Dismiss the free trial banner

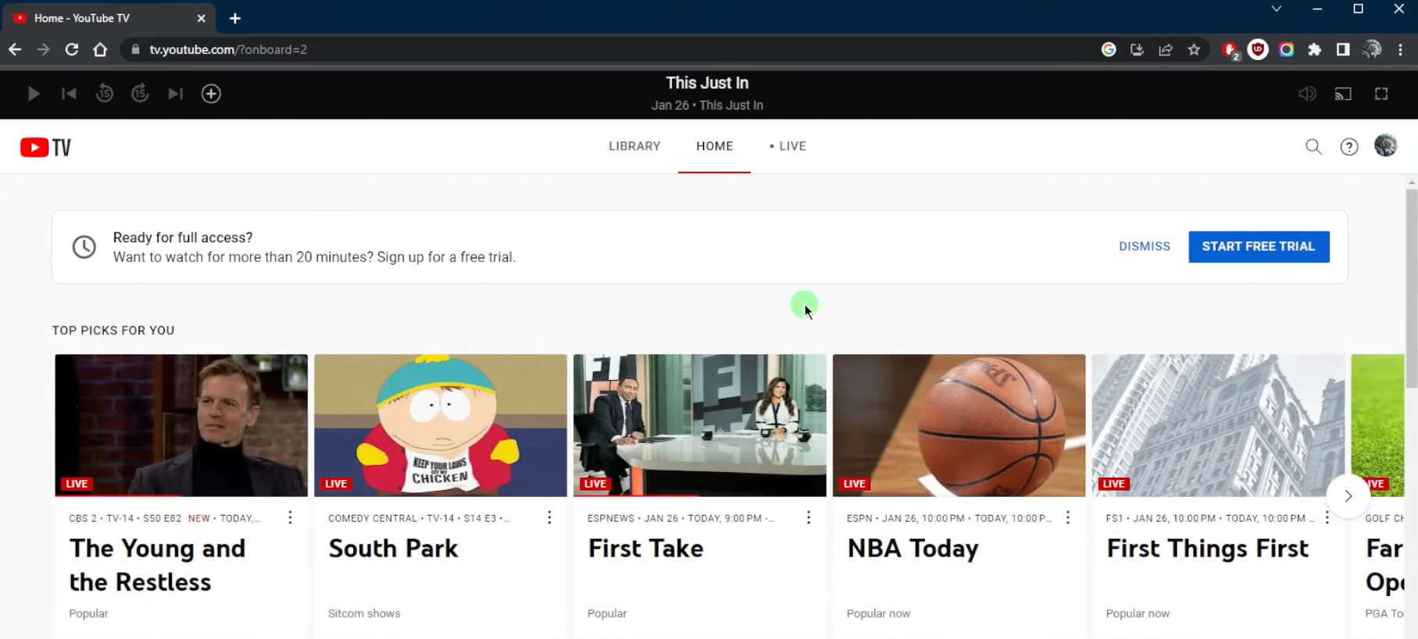[x=1145, y=247]
